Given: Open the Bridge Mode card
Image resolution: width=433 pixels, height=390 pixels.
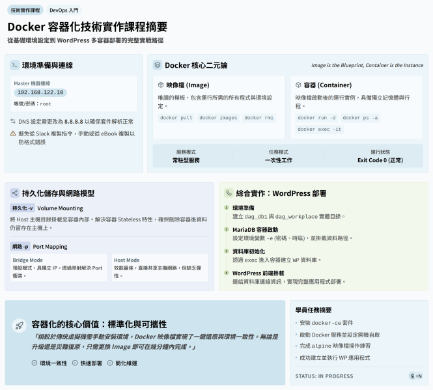Looking at the screenshot, I should (x=59, y=268).
